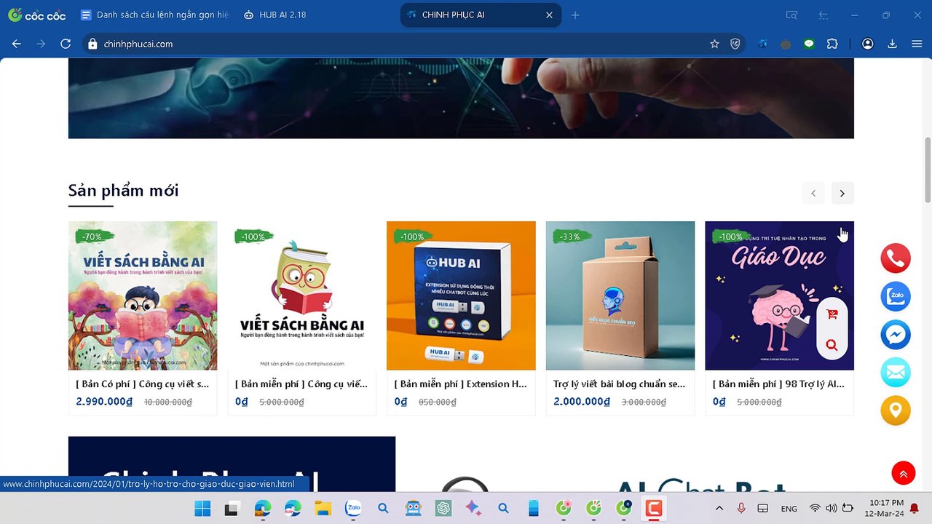This screenshot has height=524, width=932.
Task: Switch to the Danh sách câu lệnh tab
Action: click(155, 15)
